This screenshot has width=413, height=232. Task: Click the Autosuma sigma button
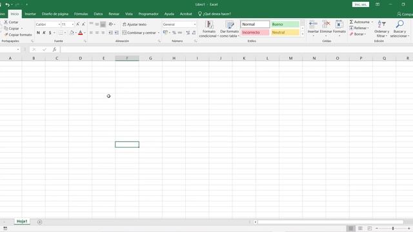(x=359, y=22)
